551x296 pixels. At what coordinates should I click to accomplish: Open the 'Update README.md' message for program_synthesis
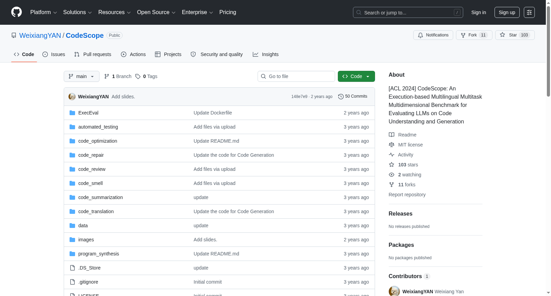click(x=216, y=254)
